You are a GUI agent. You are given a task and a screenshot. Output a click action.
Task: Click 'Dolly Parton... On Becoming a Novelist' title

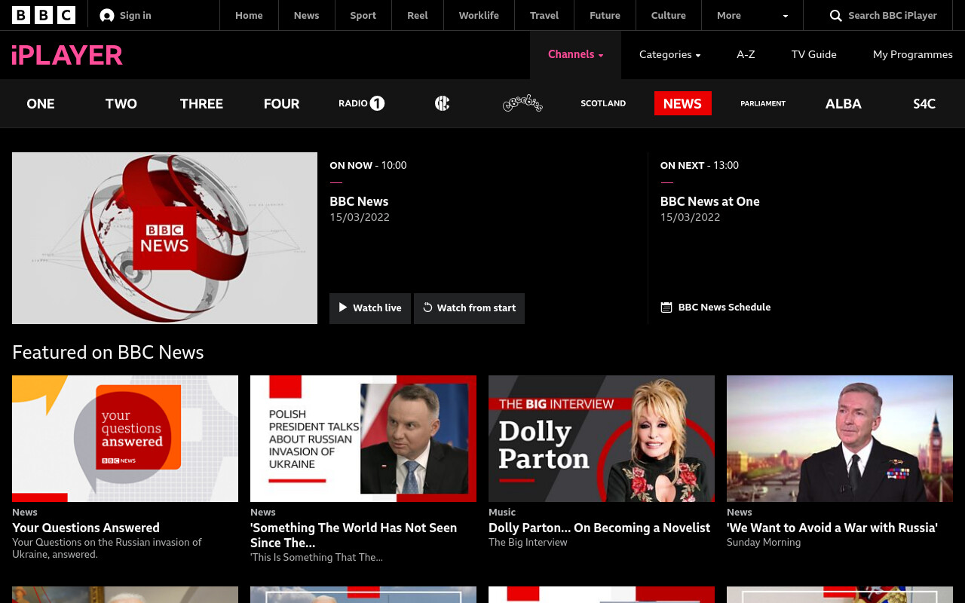tap(599, 528)
